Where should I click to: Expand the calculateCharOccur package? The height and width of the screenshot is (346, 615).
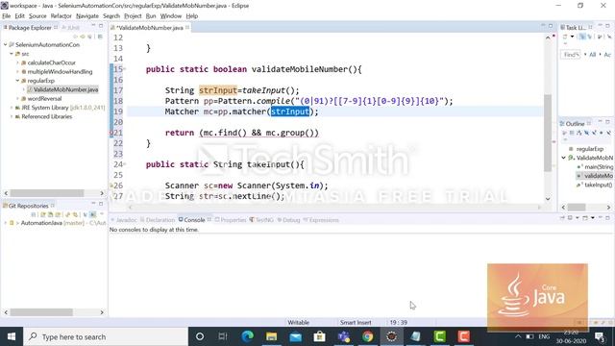[17, 62]
